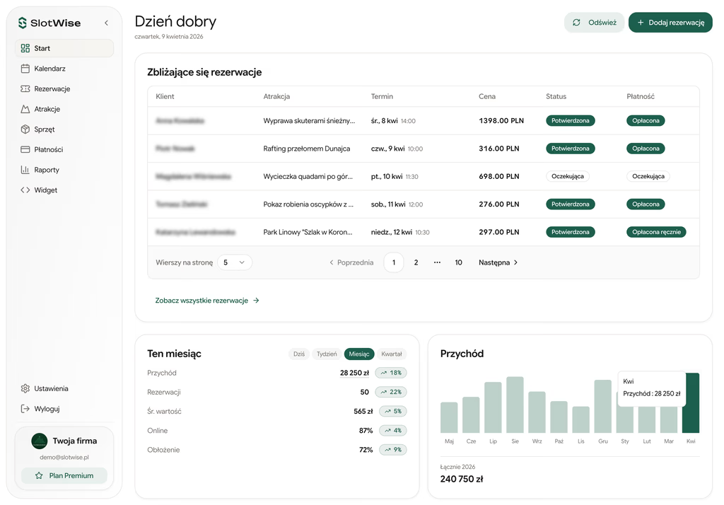This screenshot has height=505, width=724.
Task: Open the Kalendarz calendar icon in sidebar
Action: [x=25, y=69]
